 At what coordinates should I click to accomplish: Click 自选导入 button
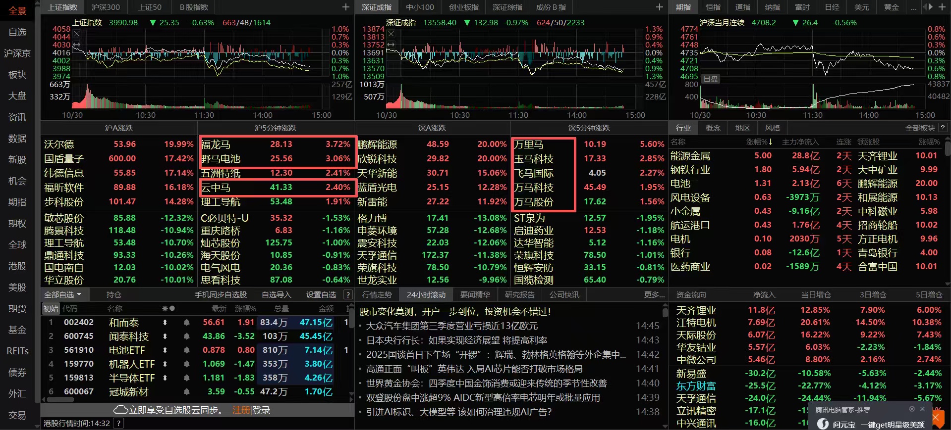276,294
